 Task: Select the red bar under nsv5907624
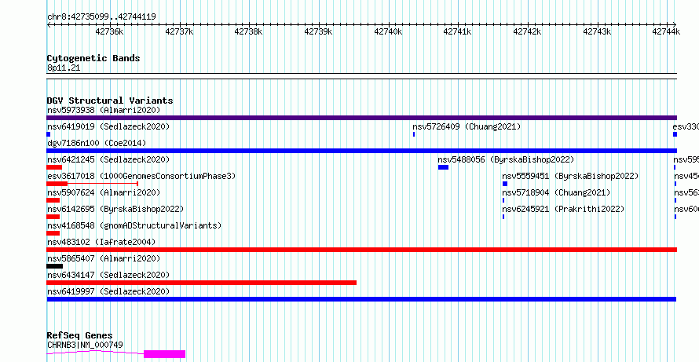point(53,200)
